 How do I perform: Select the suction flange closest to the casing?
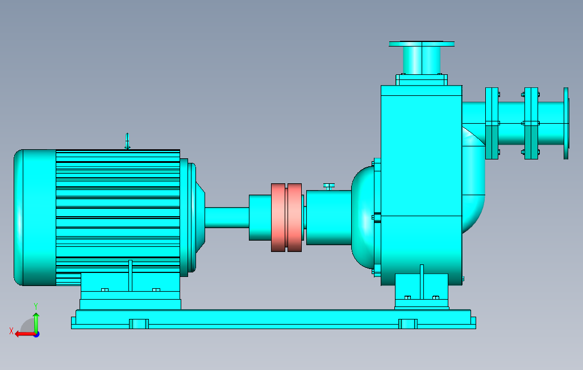[492, 123]
